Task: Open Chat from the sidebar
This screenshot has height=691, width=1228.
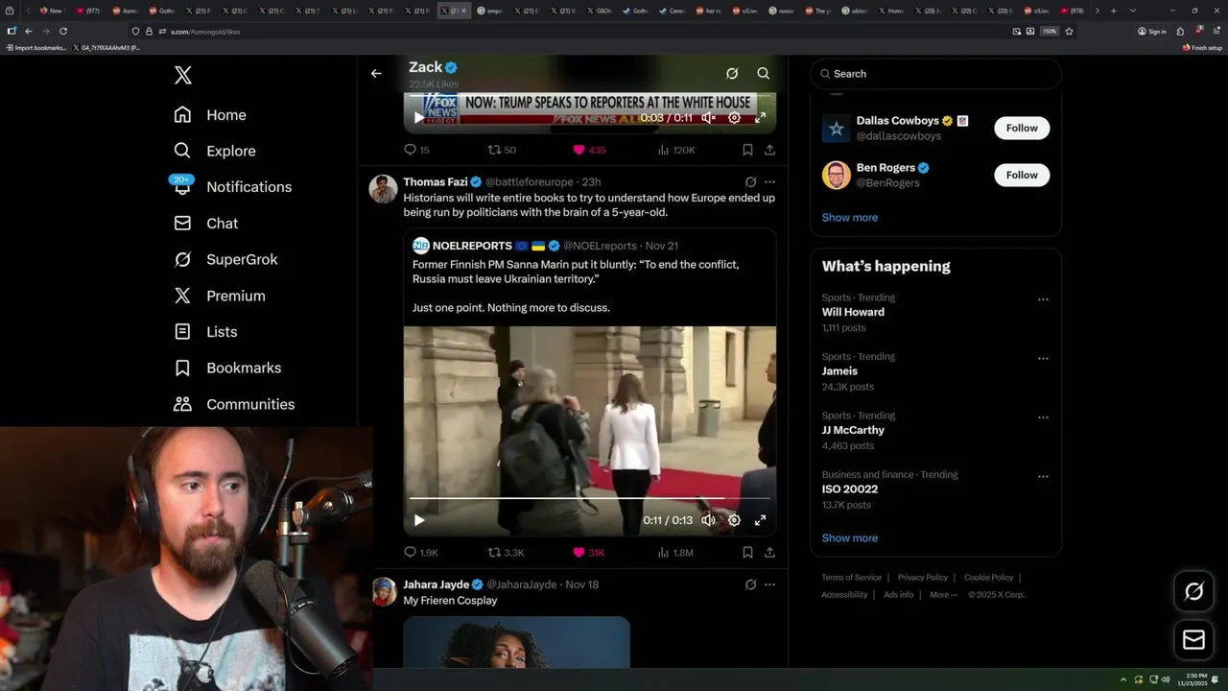Action: point(206,223)
